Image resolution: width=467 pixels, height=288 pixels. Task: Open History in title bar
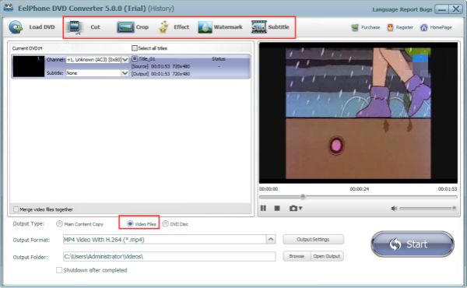[161, 9]
